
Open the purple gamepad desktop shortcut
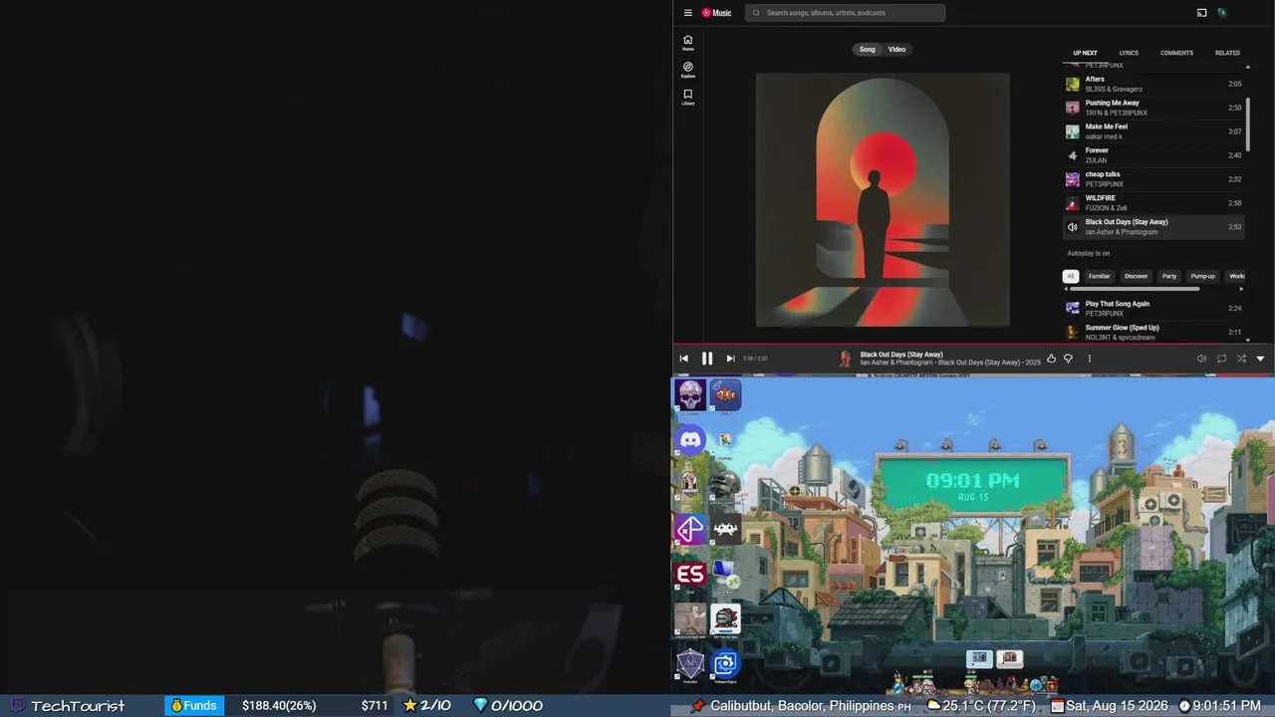click(x=690, y=530)
